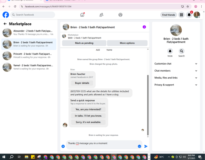Open Sticky Notes from the taskbar
The image size is (205, 160).
[x=33, y=157]
